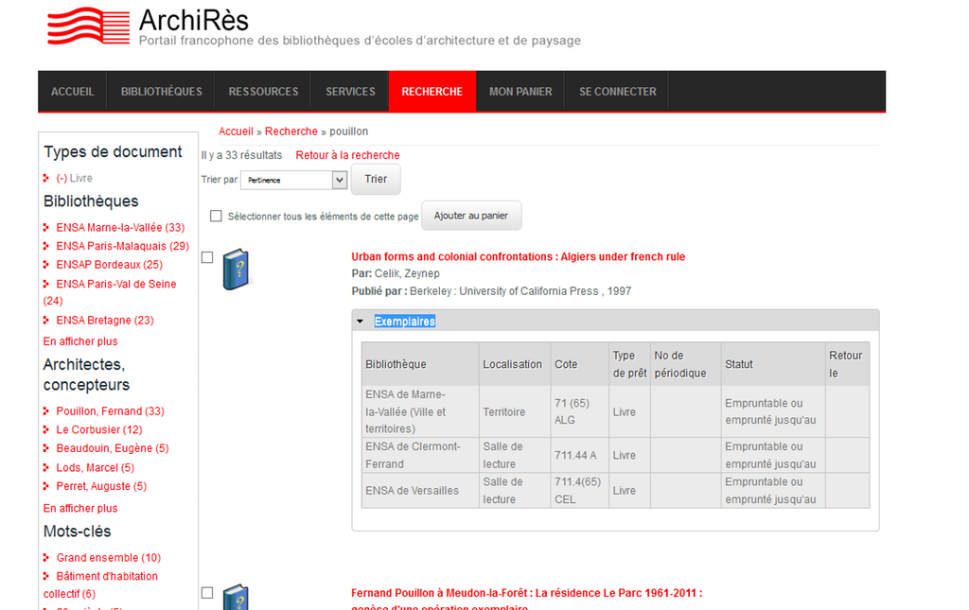
Task: Open the SERVICES menu
Action: (x=350, y=92)
